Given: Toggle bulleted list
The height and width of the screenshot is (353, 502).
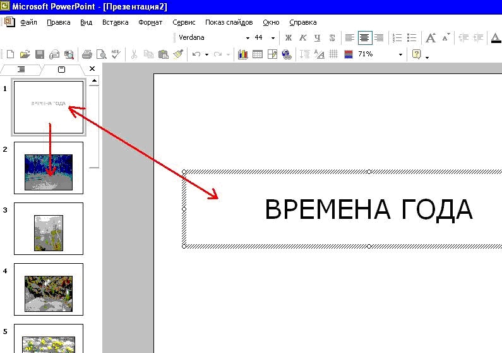Looking at the screenshot, I should point(412,38).
